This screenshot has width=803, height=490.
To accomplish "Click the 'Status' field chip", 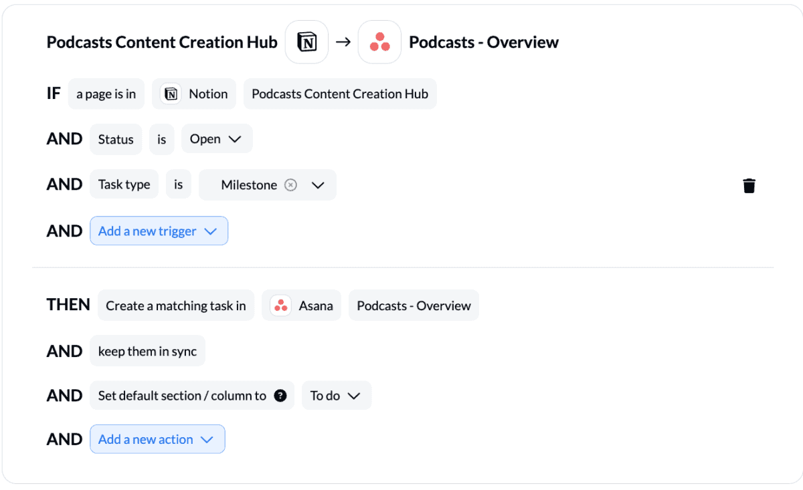I will 116,138.
